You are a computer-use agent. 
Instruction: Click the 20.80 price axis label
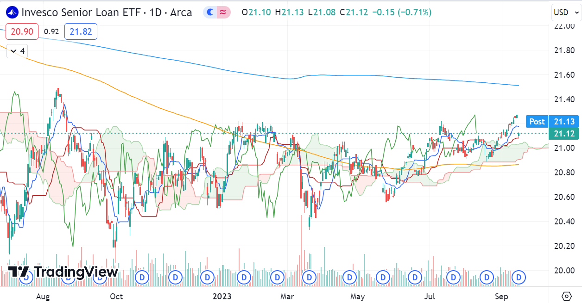coord(565,173)
